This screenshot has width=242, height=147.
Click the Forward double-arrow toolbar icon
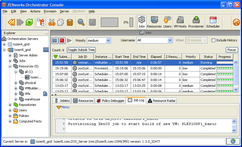click(x=20, y=22)
